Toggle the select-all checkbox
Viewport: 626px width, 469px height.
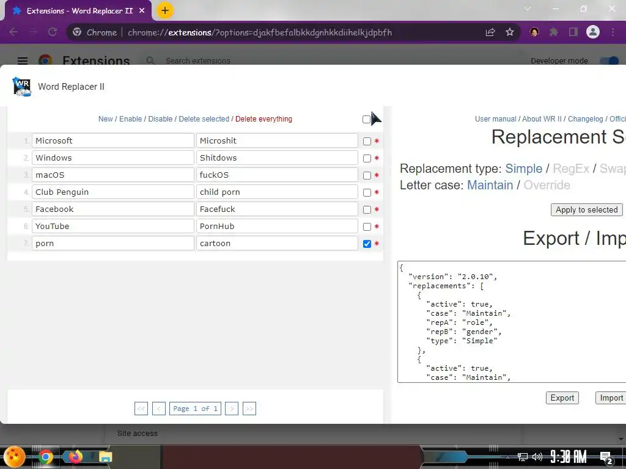coord(366,119)
